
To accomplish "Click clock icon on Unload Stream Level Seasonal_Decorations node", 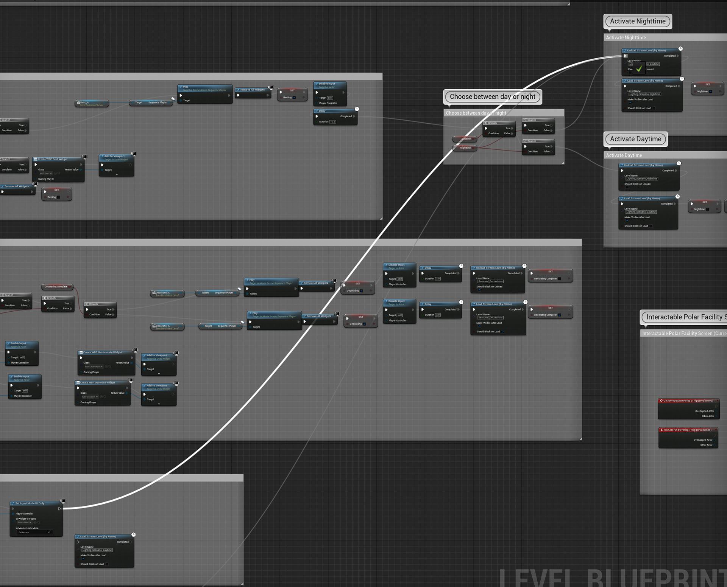I will (524, 266).
